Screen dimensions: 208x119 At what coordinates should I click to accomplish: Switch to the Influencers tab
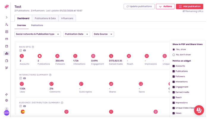(x=67, y=18)
